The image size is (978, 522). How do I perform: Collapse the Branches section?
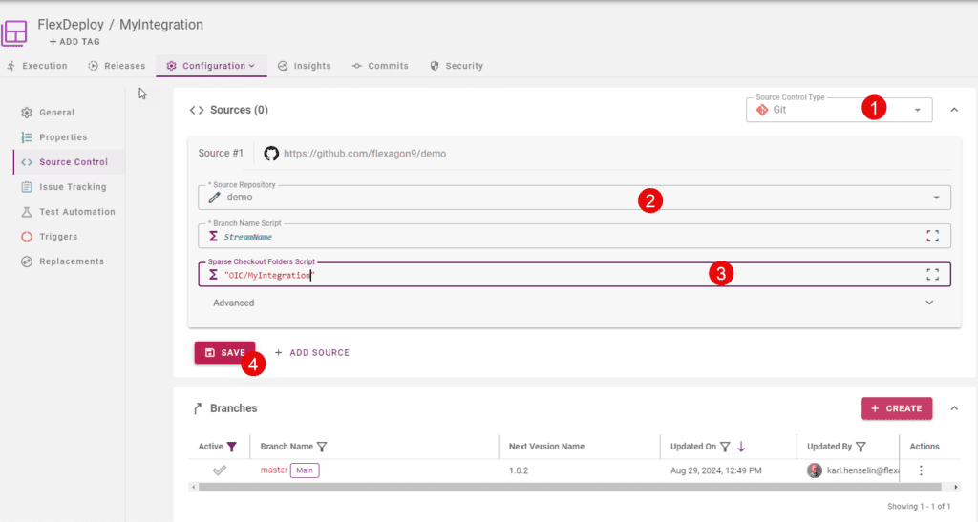(954, 408)
